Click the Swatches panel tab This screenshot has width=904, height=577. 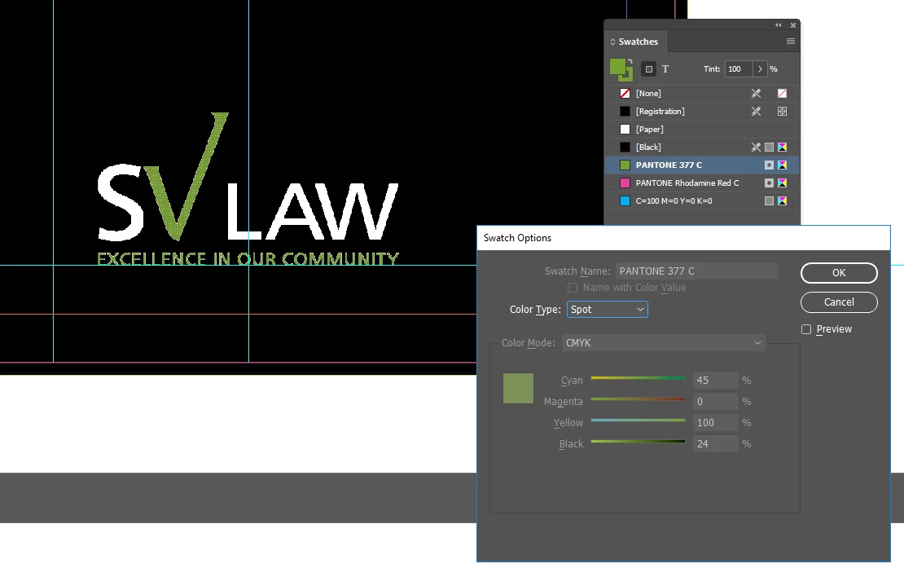point(638,42)
